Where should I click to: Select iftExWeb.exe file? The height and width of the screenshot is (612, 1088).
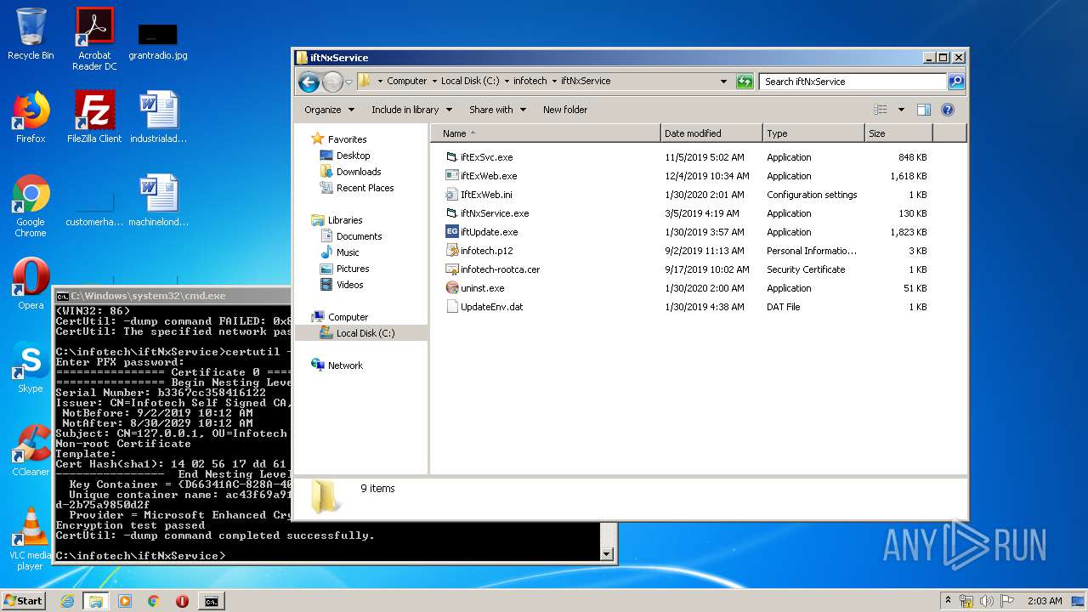[x=488, y=176]
